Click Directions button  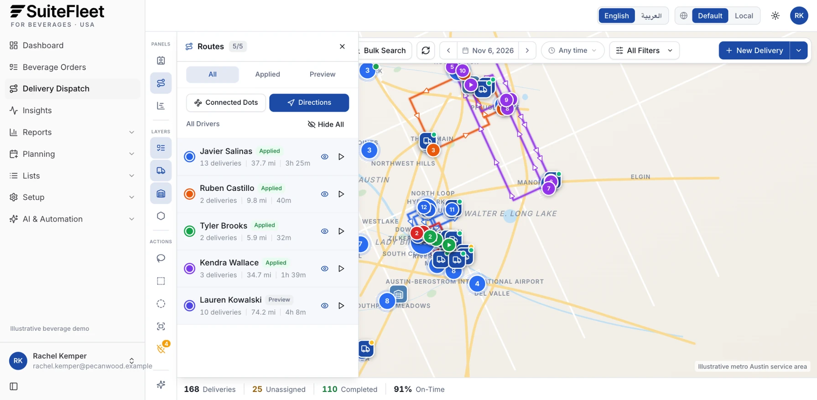pyautogui.click(x=309, y=103)
